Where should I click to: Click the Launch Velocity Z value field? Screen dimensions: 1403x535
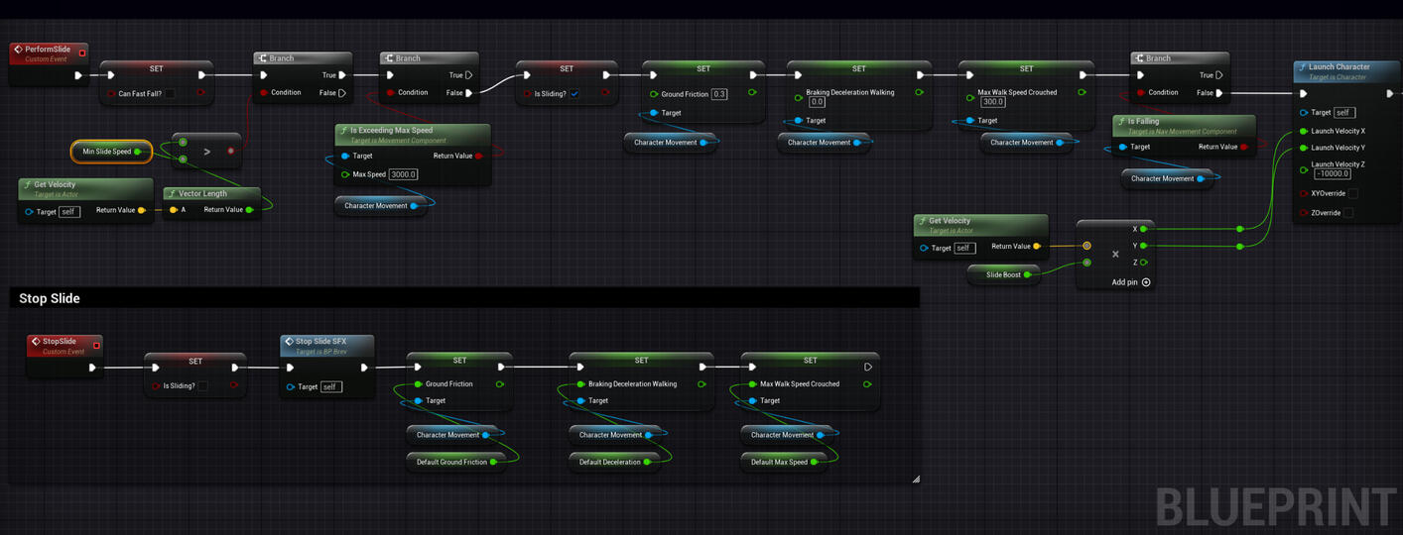tap(1332, 174)
